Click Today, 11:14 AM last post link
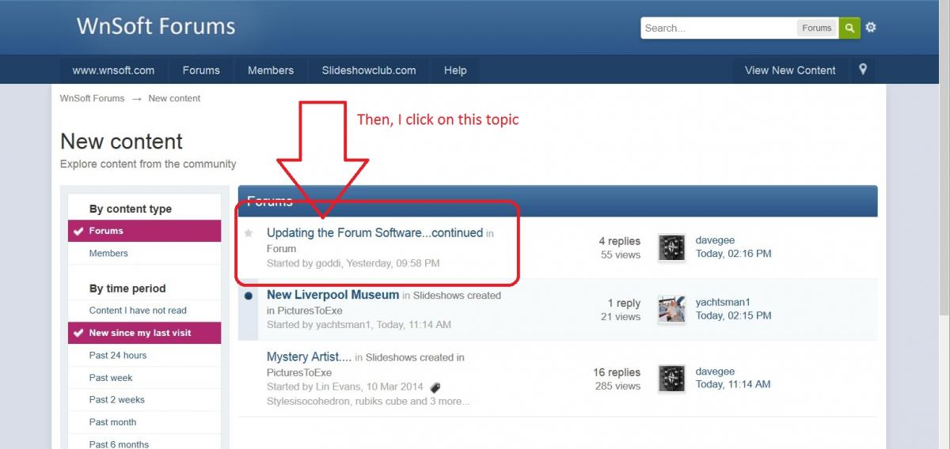This screenshot has height=449, width=950. pos(733,384)
